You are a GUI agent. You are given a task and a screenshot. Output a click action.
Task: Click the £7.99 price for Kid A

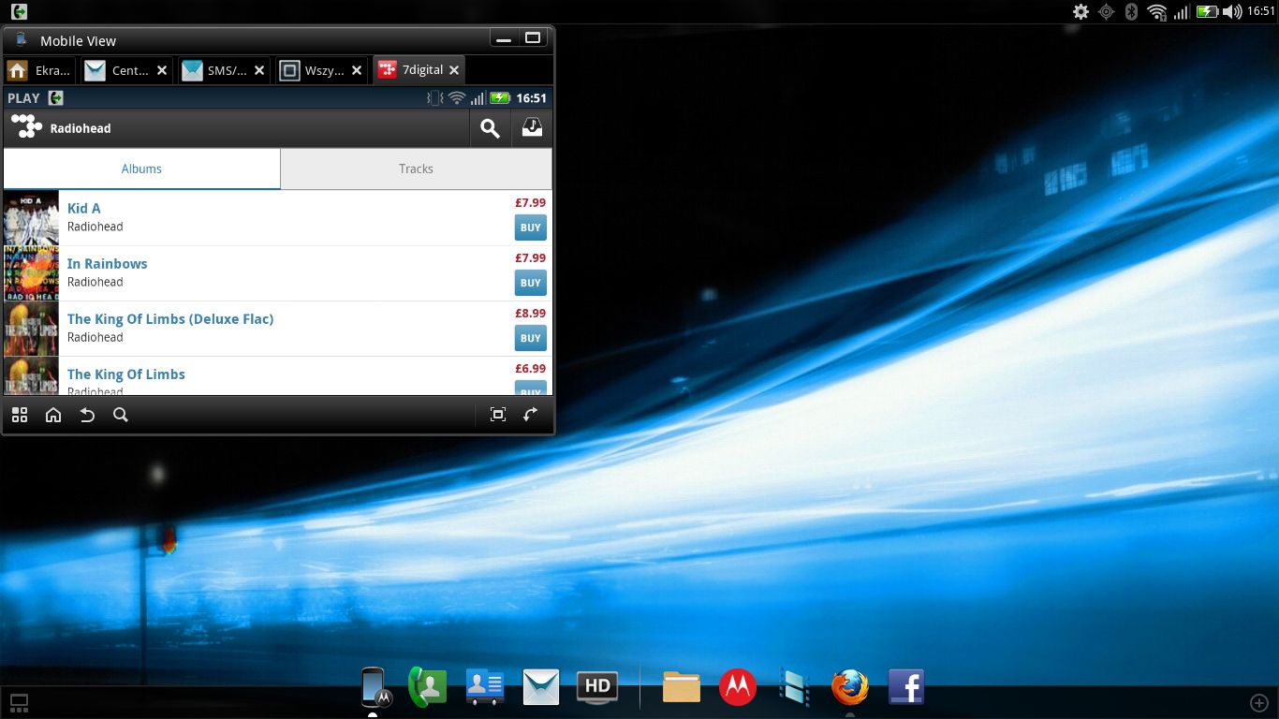tap(530, 202)
